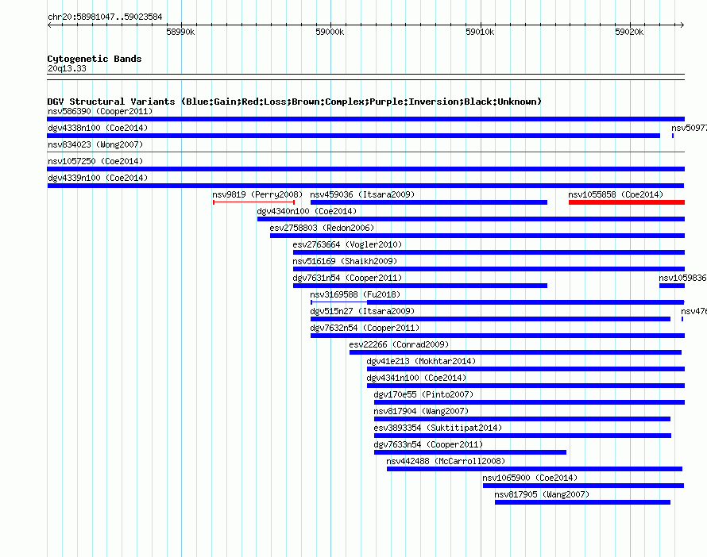Click the red nsv9819 loss bar
Image resolution: width=707 pixels, height=557 pixels.
pyautogui.click(x=254, y=202)
